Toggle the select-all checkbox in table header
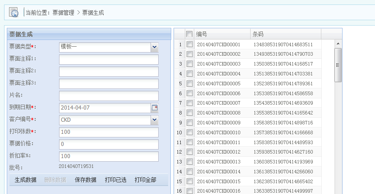 [189, 34]
